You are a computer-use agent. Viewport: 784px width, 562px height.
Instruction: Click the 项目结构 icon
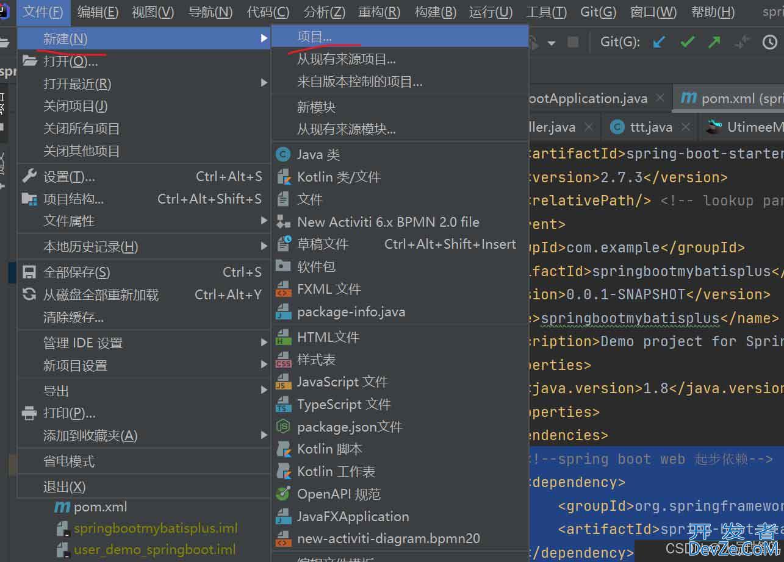tap(29, 199)
